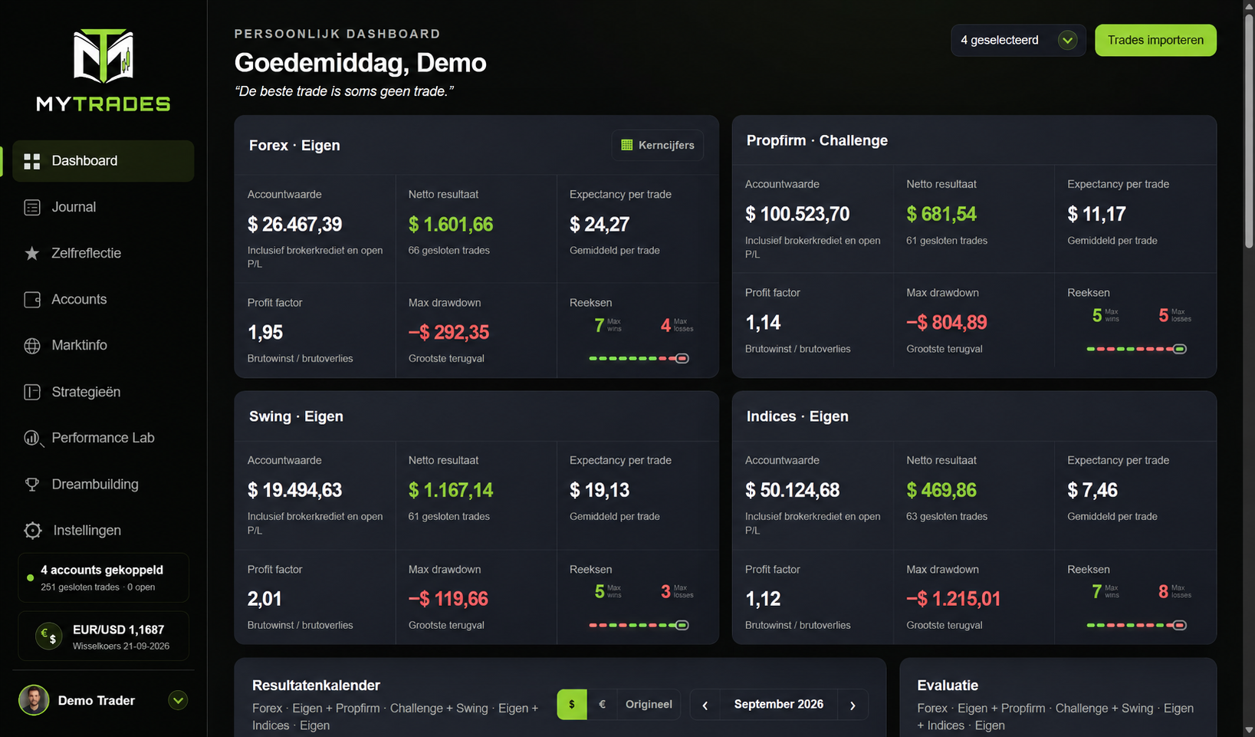
Task: Click the Swing Eigen streak indicator bar
Action: coord(639,625)
